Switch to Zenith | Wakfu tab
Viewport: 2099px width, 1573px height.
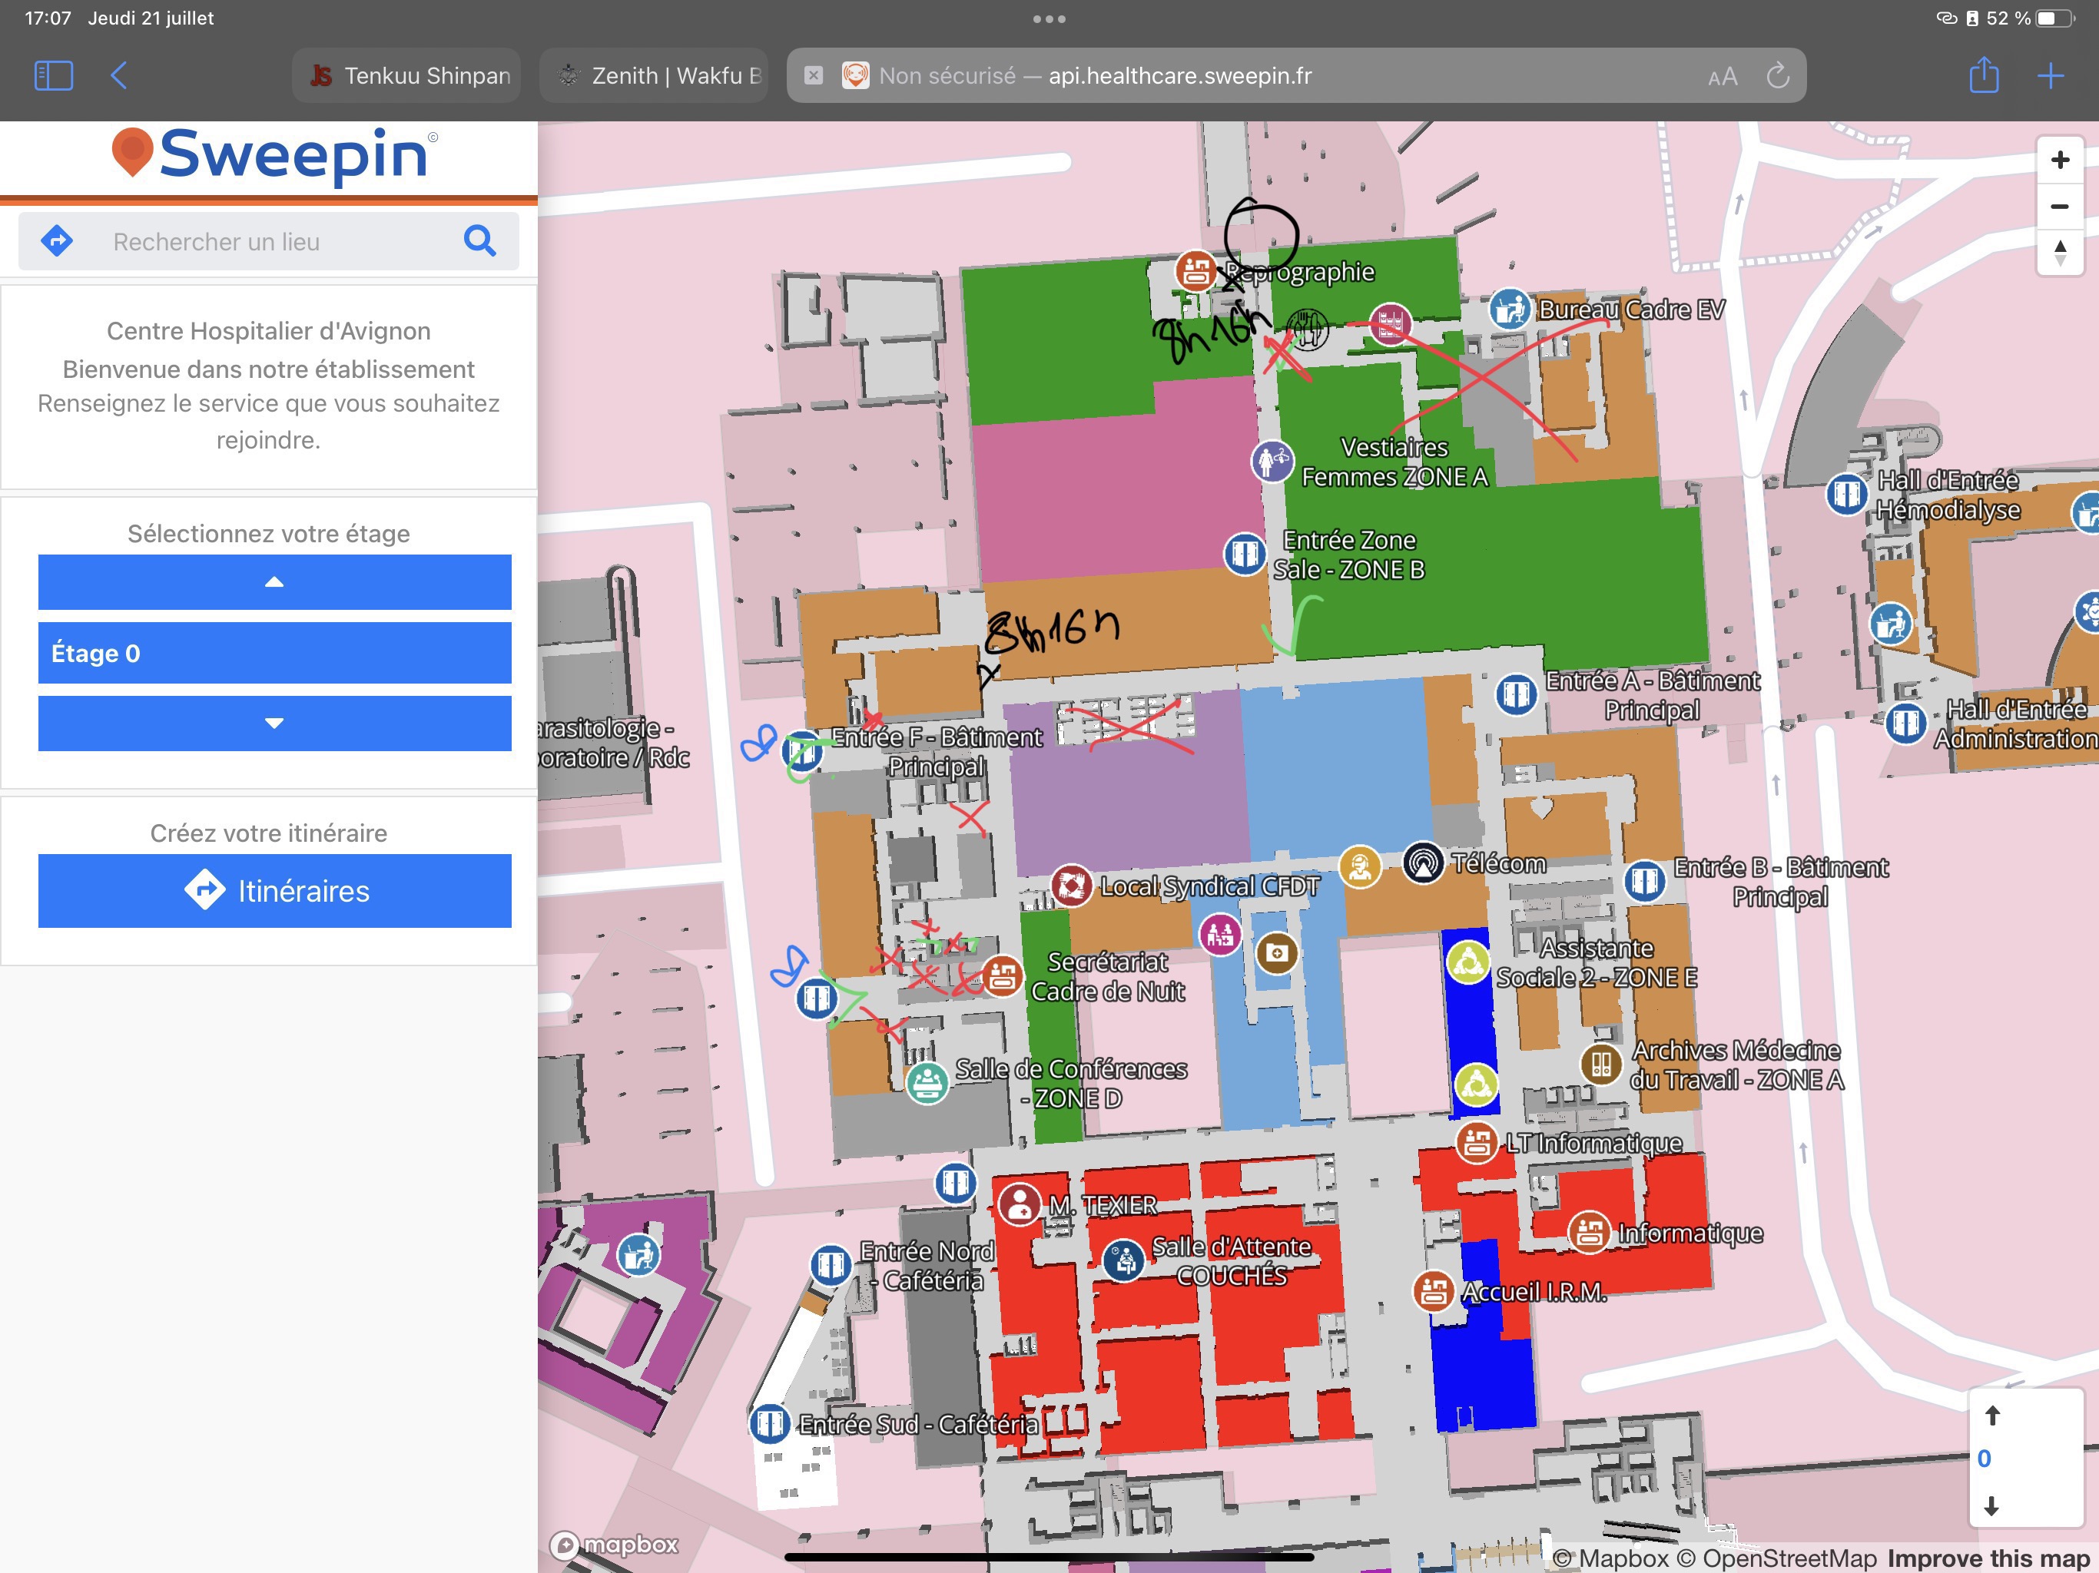coord(655,76)
